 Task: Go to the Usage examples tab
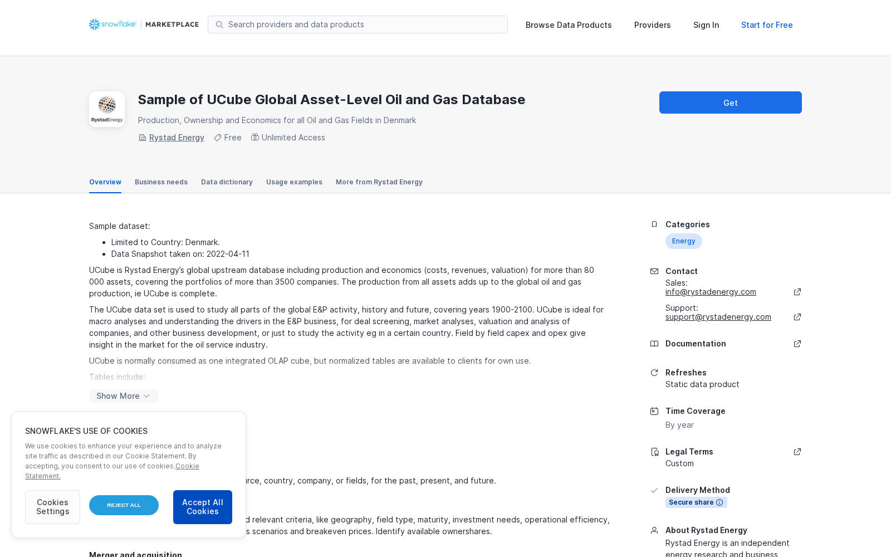(x=294, y=182)
